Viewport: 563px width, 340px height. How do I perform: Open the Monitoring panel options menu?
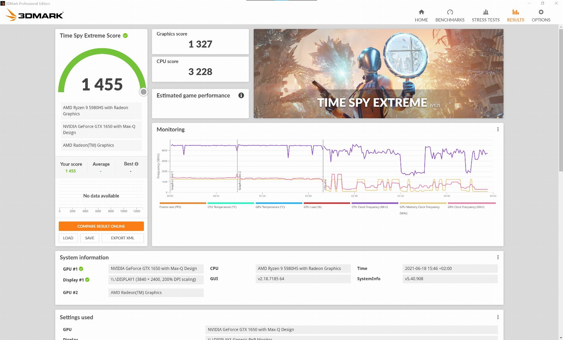[x=498, y=129]
